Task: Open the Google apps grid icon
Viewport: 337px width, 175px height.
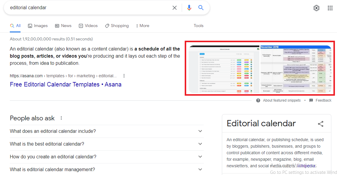Action: (x=330, y=8)
